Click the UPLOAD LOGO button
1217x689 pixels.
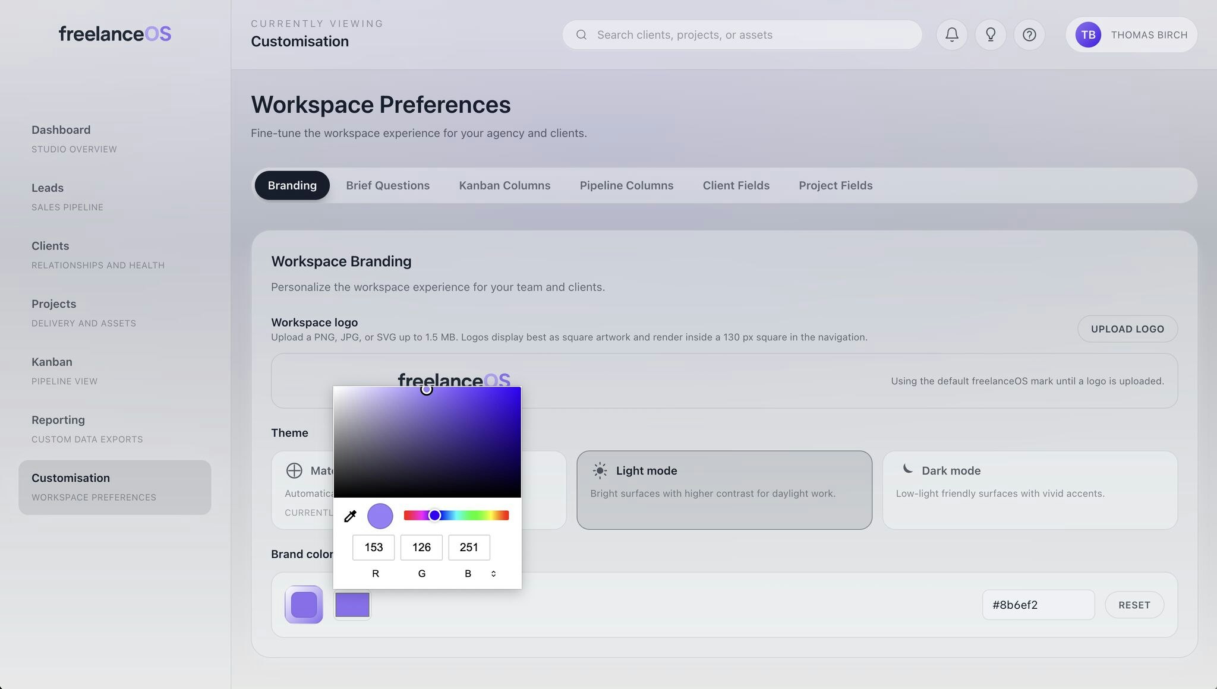[x=1127, y=328]
